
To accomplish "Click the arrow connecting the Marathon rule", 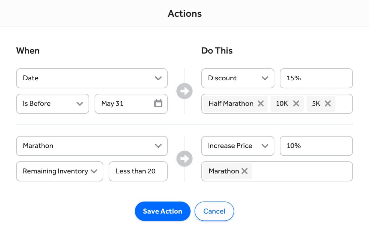I will 184,159.
